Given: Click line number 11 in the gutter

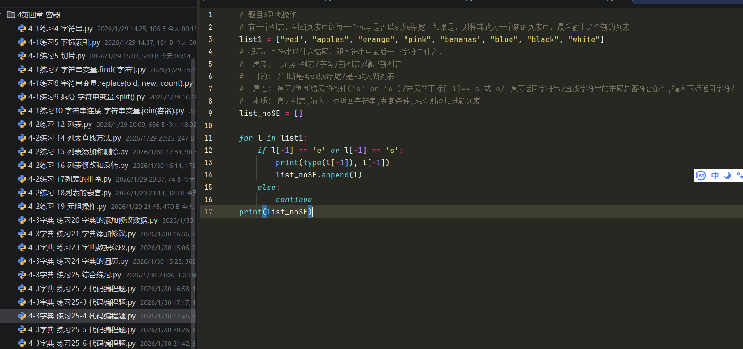Looking at the screenshot, I should 208,138.
